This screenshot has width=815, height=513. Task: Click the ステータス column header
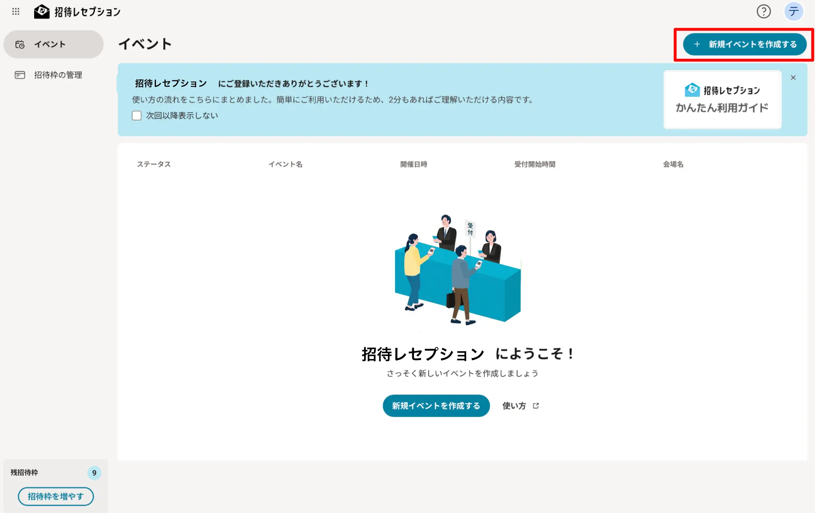(x=154, y=164)
